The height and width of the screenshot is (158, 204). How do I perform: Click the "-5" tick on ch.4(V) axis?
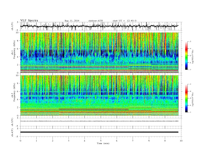click(18, 137)
